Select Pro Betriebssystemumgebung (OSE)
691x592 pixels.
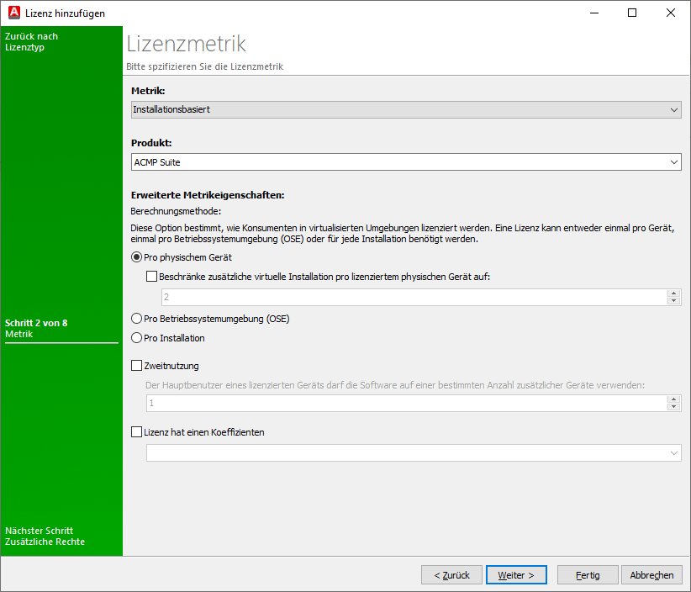(x=136, y=318)
